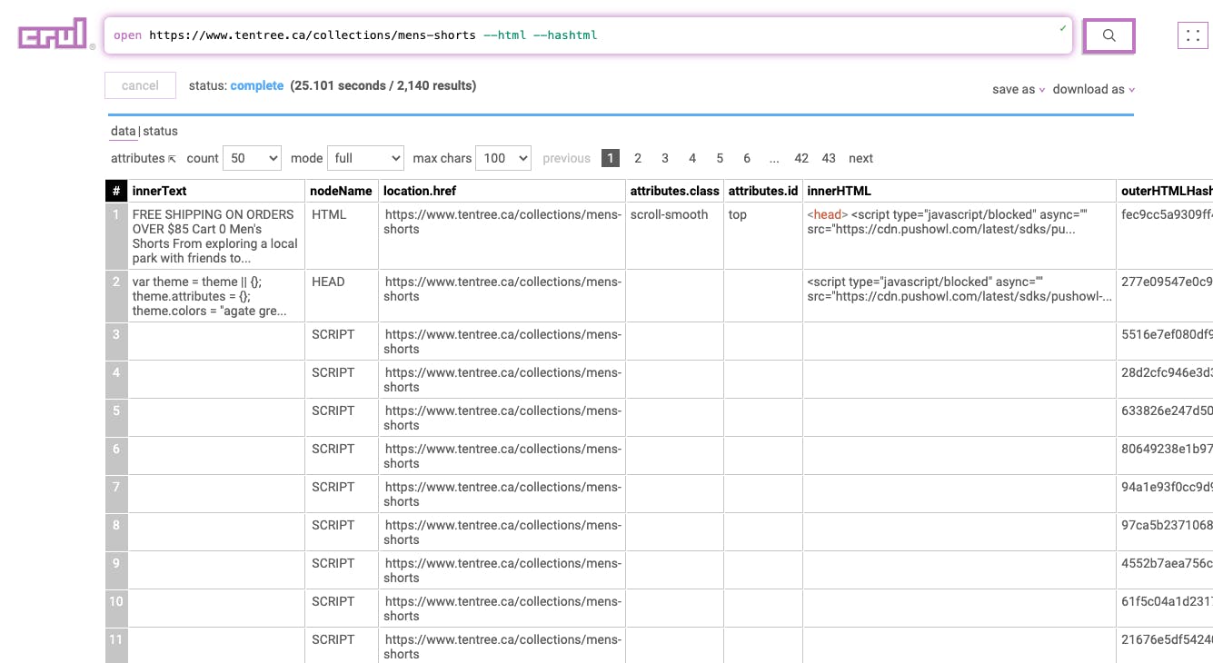Open the mode full dropdown

pos(365,158)
